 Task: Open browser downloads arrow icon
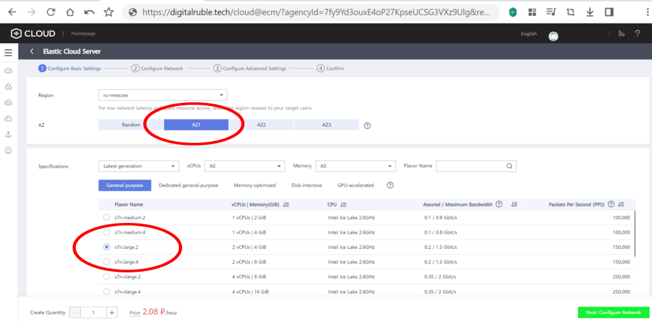point(590,12)
